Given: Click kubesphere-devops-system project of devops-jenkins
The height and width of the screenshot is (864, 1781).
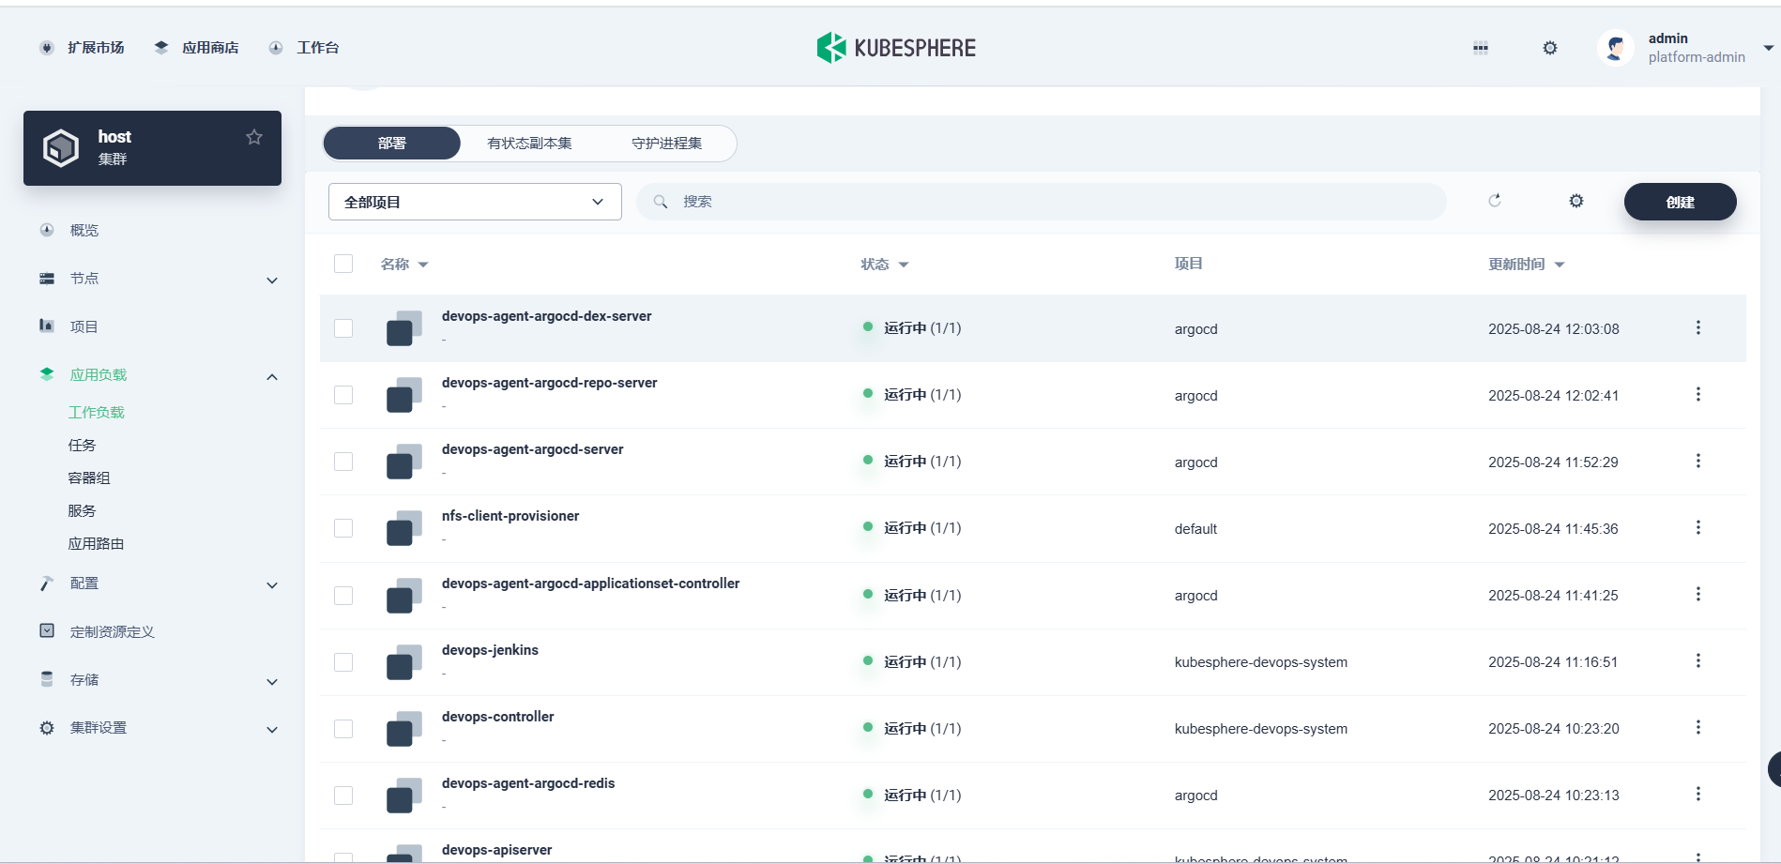Looking at the screenshot, I should [x=1261, y=662].
